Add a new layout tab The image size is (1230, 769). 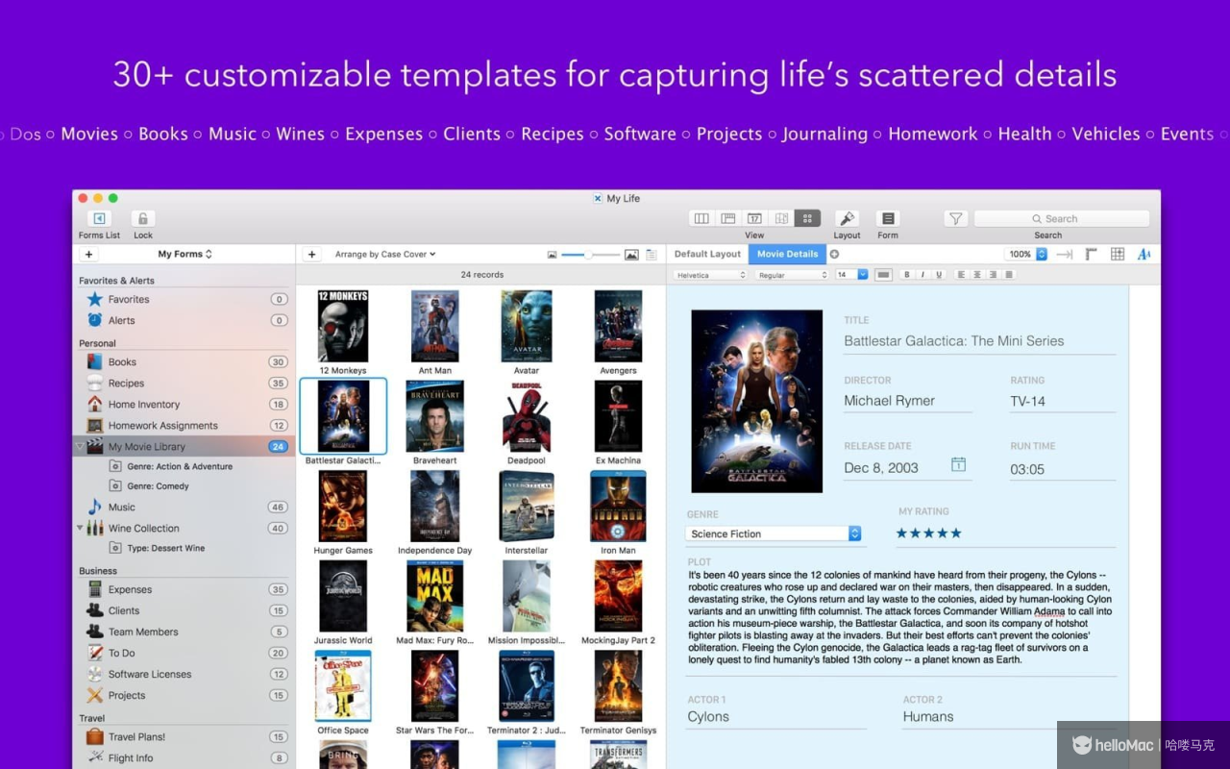tap(834, 254)
